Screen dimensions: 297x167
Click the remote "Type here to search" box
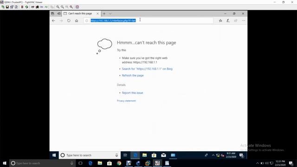point(89,155)
